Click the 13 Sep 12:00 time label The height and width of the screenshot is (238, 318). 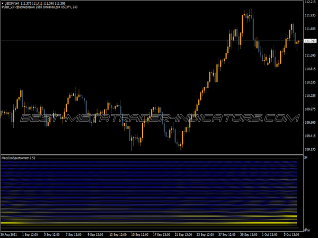(x=118, y=235)
